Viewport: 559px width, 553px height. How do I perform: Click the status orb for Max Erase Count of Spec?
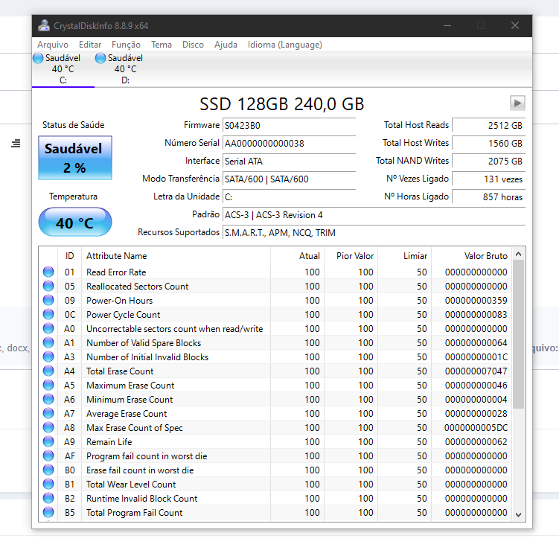coord(48,427)
